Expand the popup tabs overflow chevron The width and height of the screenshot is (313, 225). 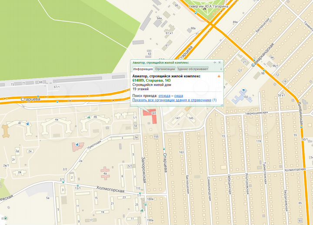(220, 69)
